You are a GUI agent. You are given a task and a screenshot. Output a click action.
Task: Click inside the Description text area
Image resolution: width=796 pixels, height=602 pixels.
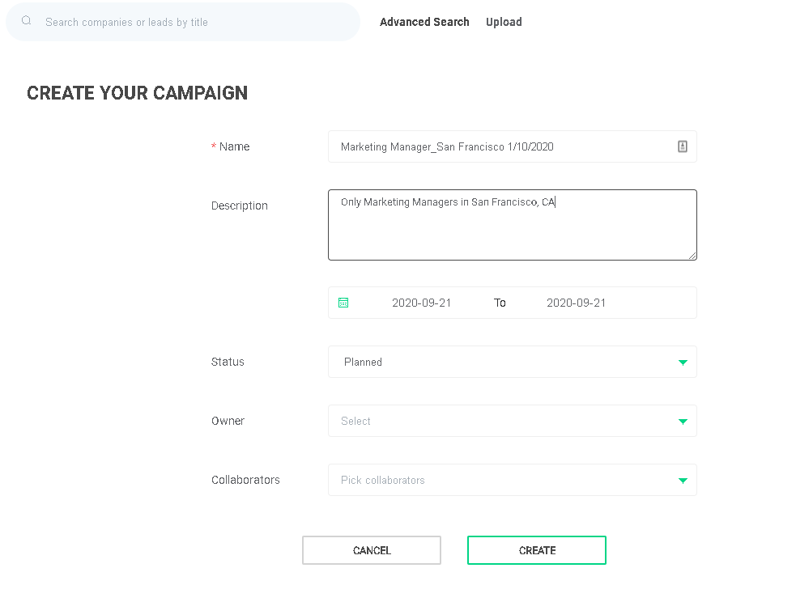pos(512,231)
